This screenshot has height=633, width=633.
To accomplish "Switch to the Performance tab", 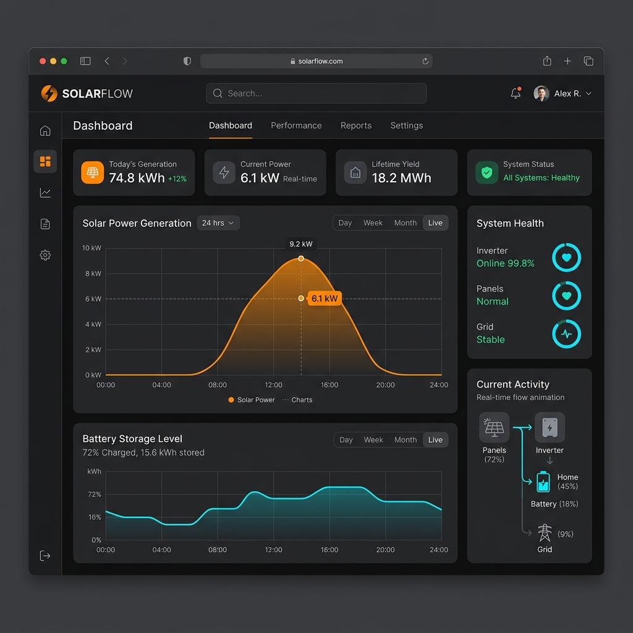I will click(x=296, y=125).
